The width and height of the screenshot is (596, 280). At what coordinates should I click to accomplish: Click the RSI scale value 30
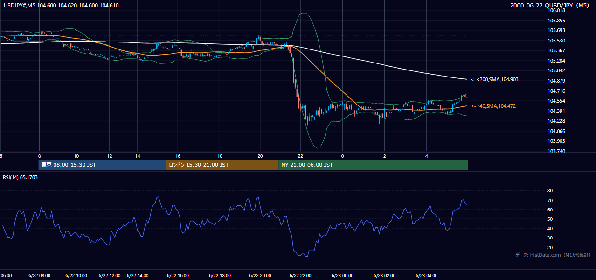(550, 238)
